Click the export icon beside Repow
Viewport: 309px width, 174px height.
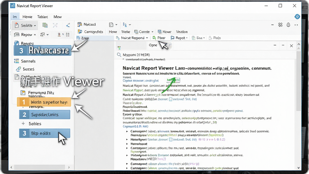pyautogui.click(x=42, y=35)
